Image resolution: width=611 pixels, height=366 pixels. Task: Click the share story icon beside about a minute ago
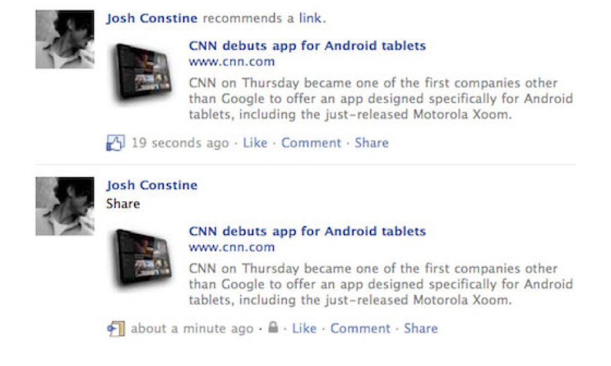[x=116, y=329]
